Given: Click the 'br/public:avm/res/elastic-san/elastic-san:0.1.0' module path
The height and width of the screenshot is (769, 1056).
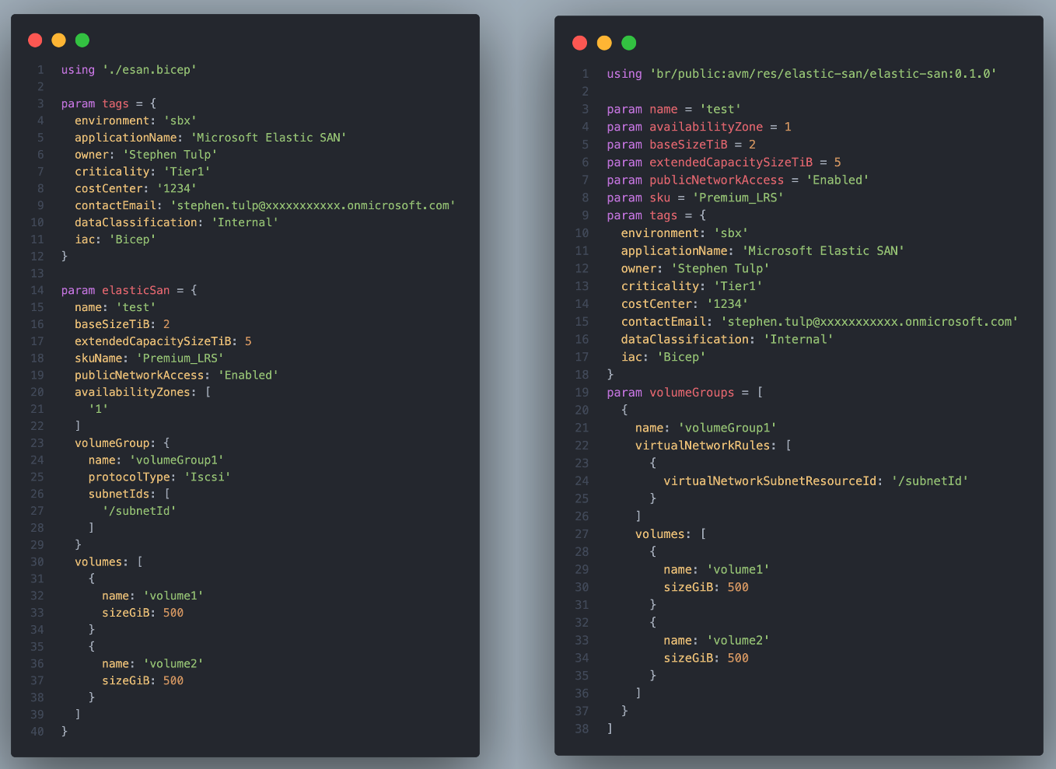Looking at the screenshot, I should coord(823,74).
